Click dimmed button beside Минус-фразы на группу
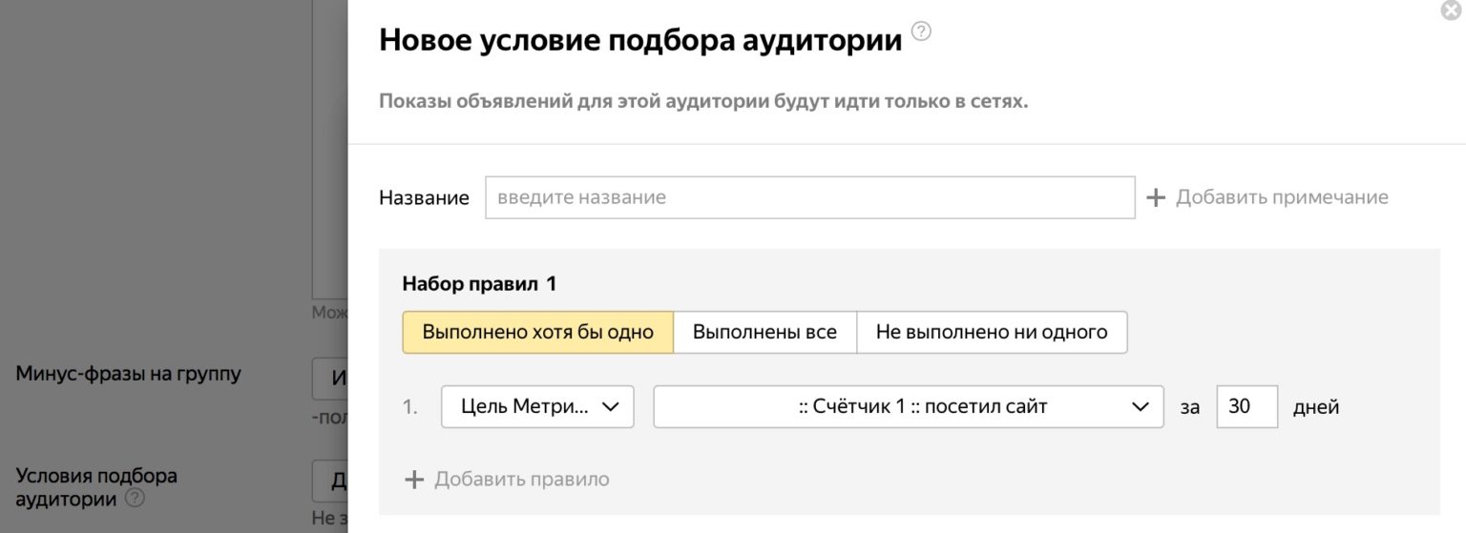The height and width of the screenshot is (533, 1466). [330, 379]
